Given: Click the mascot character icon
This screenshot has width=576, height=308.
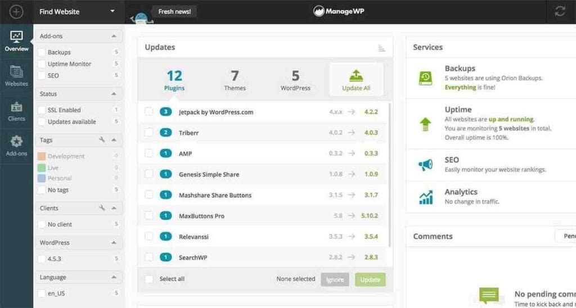Looking at the screenshot, I should point(142,18).
